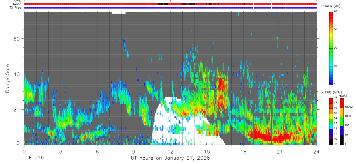The image size is (356, 164).
Task: Select the "ICE b16" radar beam label
Action: click(34, 158)
